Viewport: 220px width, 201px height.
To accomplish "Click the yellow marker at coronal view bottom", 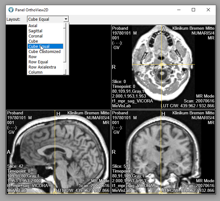I will [161, 193].
